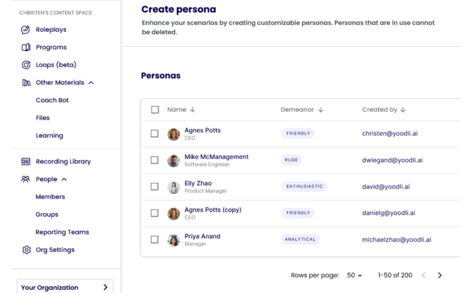Click the Recording Library icon

click(26, 161)
